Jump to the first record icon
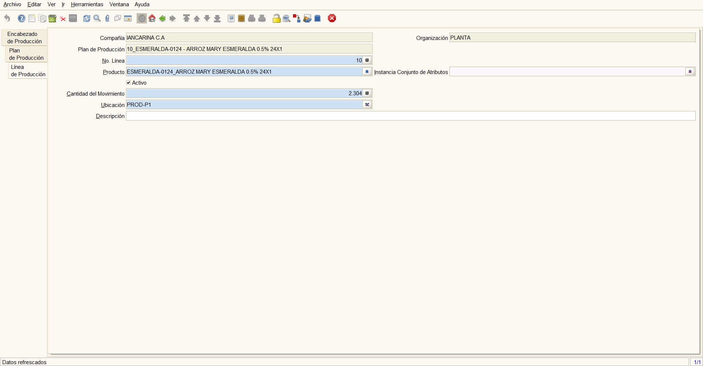Image resolution: width=703 pixels, height=366 pixels. click(x=186, y=18)
